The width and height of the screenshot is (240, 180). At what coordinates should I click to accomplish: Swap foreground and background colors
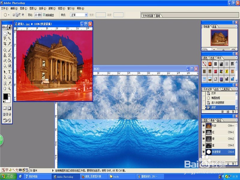(x=10, y=94)
